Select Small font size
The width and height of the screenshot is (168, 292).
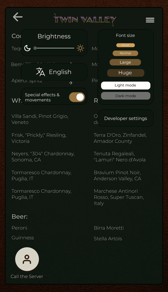tap(125, 45)
